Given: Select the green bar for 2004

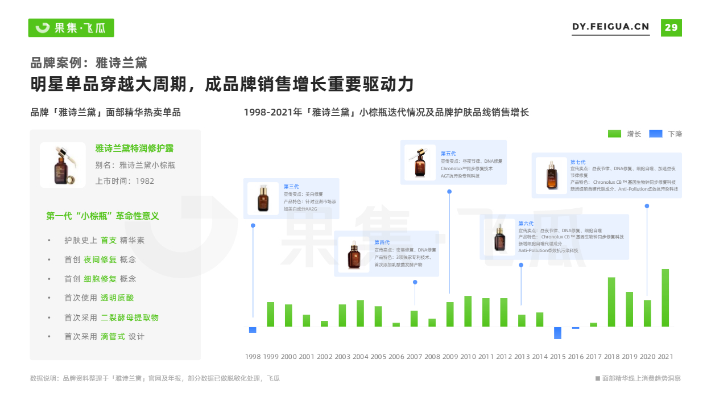Looking at the screenshot, I should (360, 314).
